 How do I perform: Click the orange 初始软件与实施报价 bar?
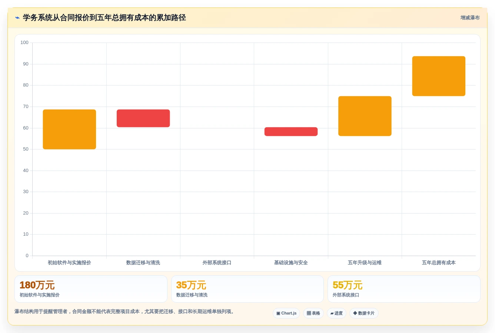tap(69, 129)
